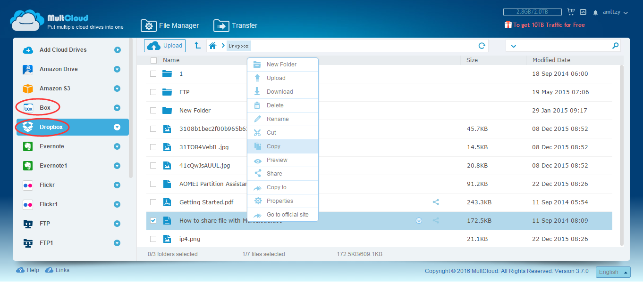Choose Go to official site
The image size is (643, 282).
point(283,215)
